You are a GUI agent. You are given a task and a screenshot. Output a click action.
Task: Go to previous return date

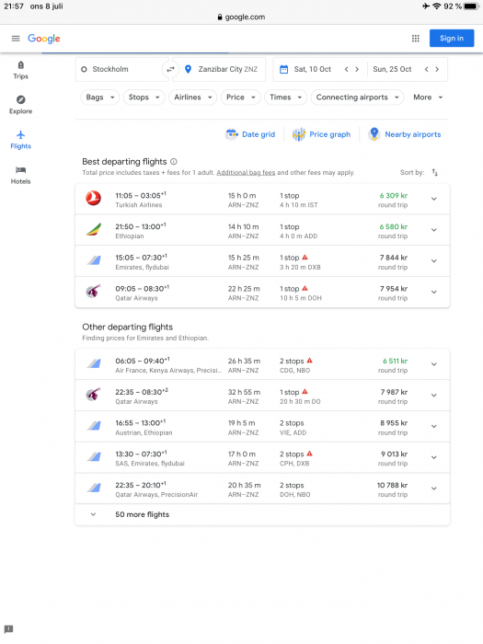point(426,69)
